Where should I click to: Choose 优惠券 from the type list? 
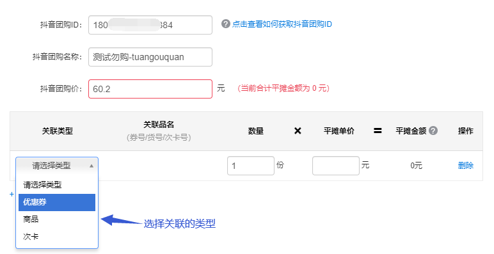(57, 202)
